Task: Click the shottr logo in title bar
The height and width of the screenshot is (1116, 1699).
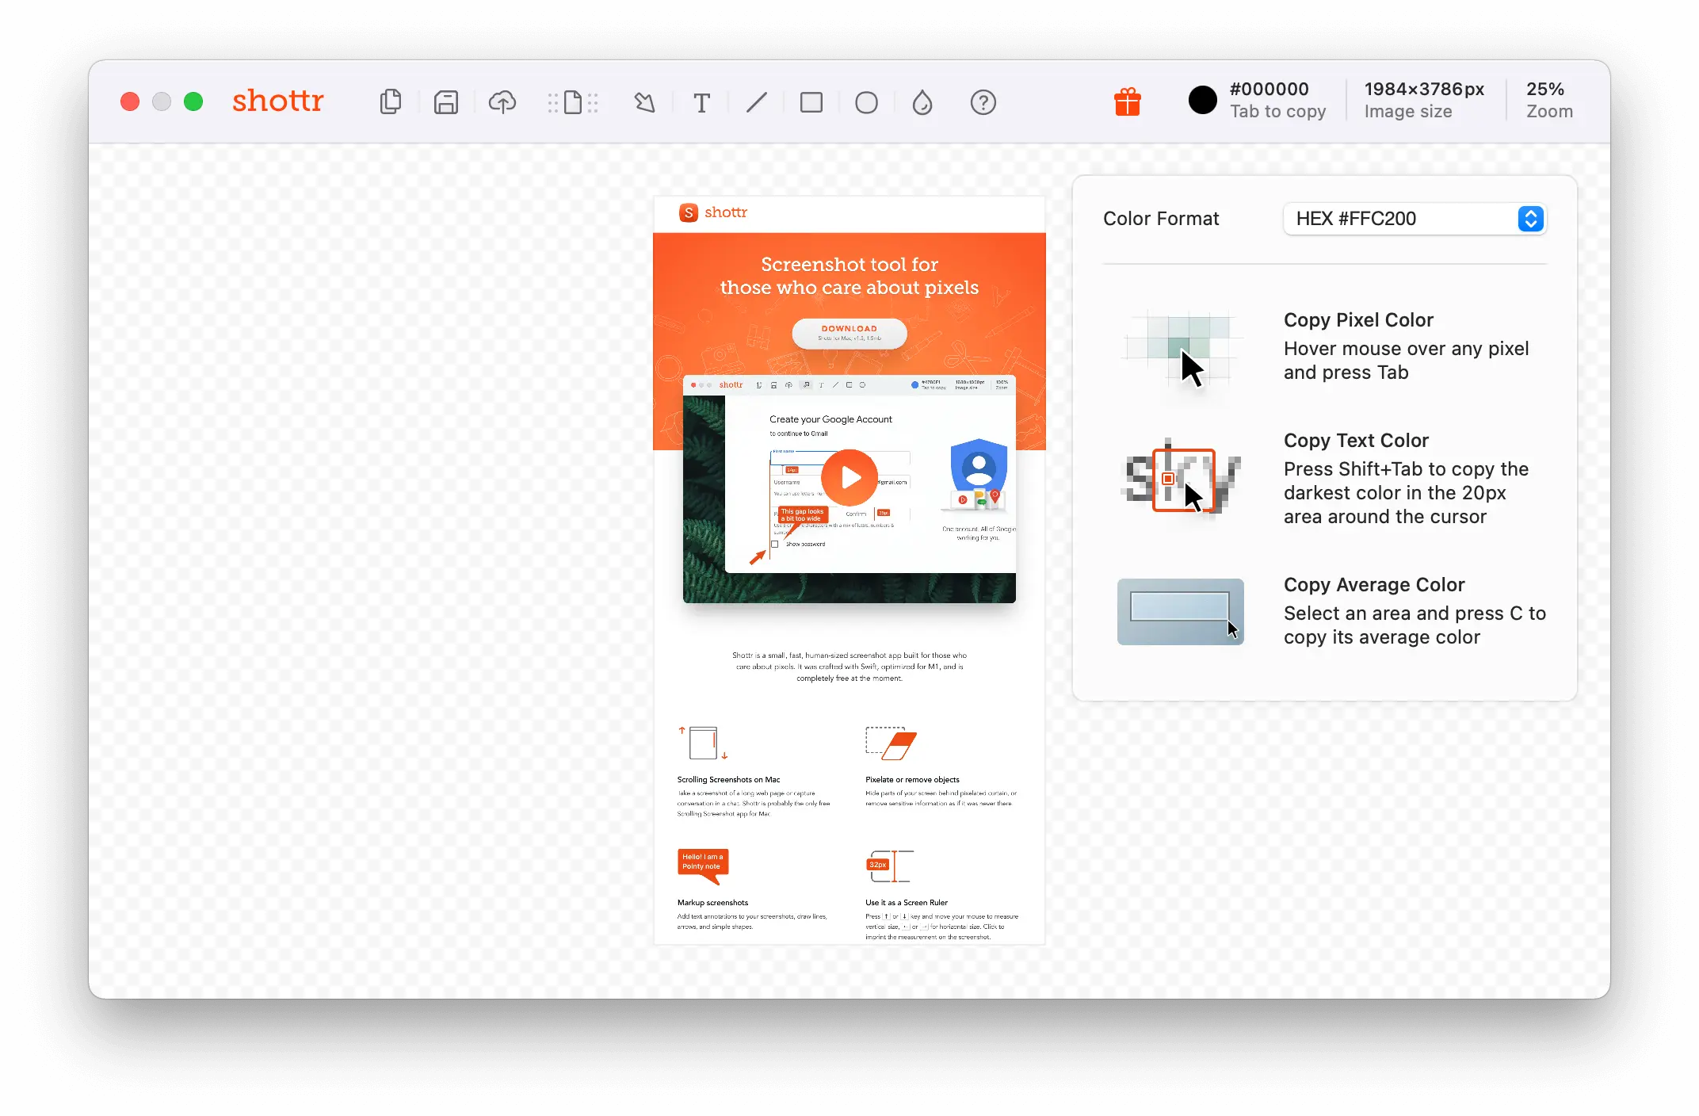Action: 278,101
